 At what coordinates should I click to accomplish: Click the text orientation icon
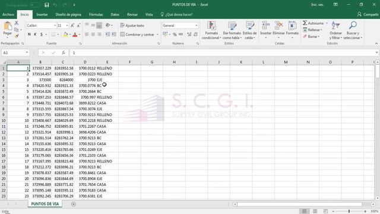pyautogui.click(x=108, y=25)
